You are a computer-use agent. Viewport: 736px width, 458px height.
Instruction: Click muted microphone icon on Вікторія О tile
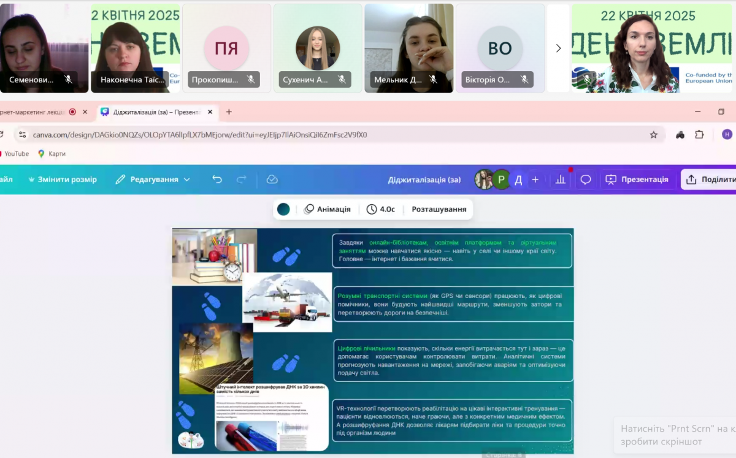[524, 80]
